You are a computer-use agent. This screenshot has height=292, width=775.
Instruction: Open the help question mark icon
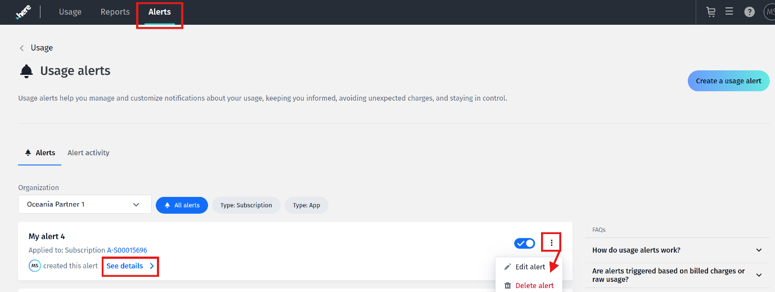[x=749, y=12]
